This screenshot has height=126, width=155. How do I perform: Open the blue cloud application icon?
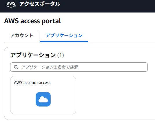(x=43, y=99)
